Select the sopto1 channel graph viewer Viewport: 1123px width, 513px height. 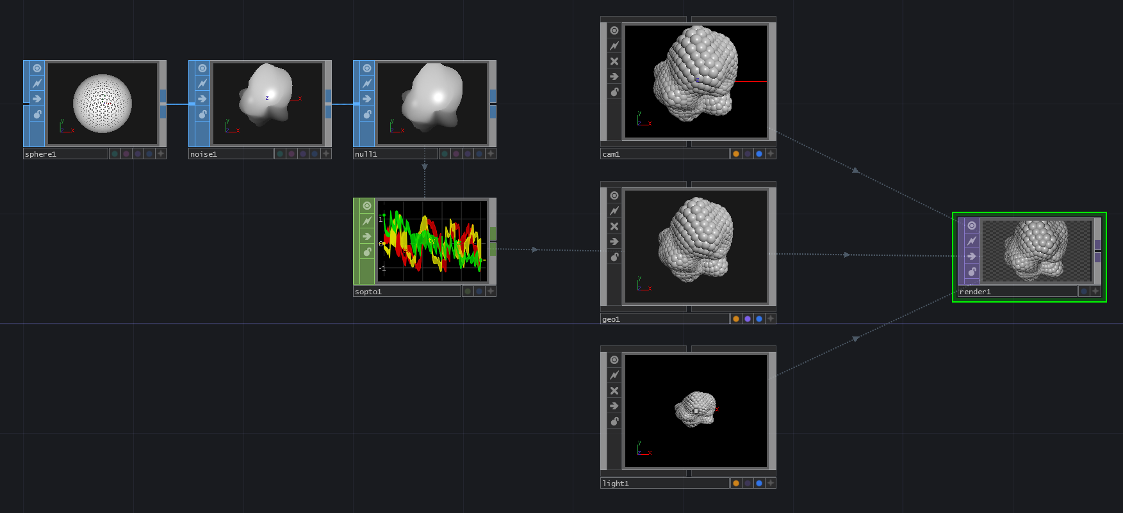pos(432,241)
